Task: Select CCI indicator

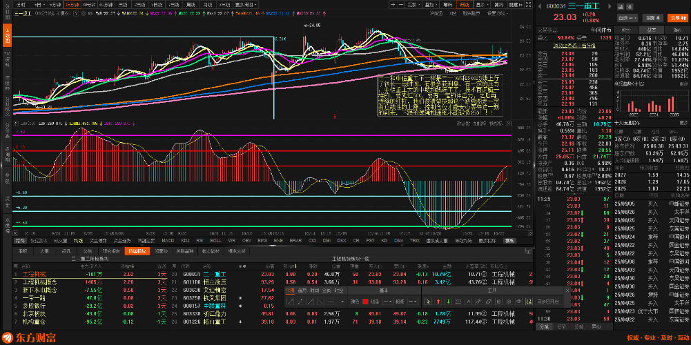Action: pyautogui.click(x=312, y=241)
